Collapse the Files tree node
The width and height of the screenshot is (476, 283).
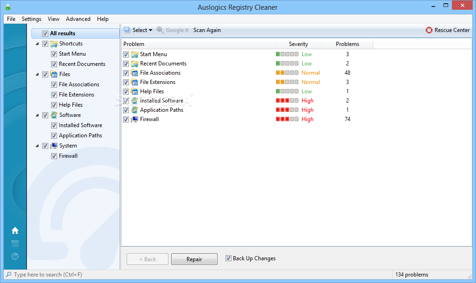[x=37, y=74]
